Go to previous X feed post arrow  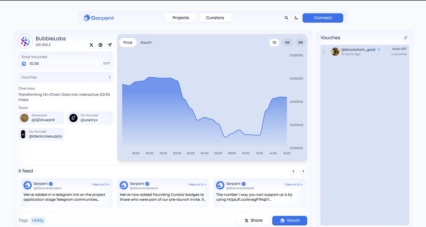(293, 171)
